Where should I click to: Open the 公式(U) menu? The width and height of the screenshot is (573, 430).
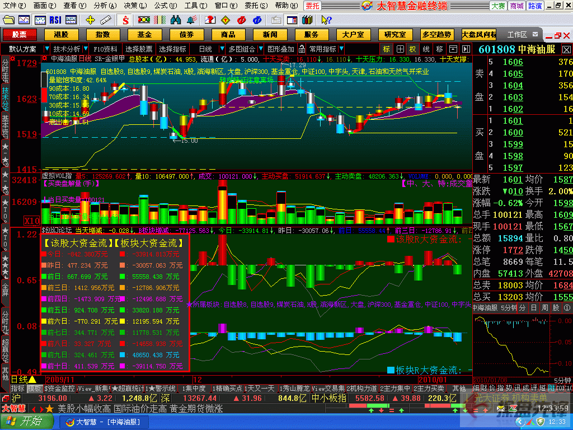(x=166, y=6)
